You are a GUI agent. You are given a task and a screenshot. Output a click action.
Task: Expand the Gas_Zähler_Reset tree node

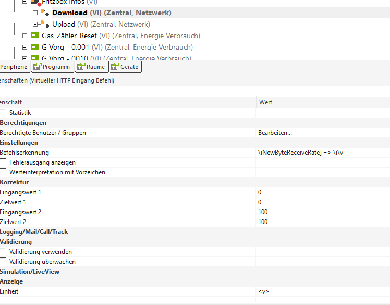click(x=25, y=36)
